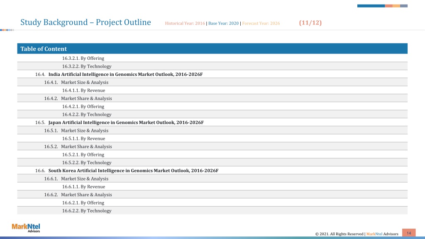425x239 pixels.
Task: Select row 16.5.1.1. By Revenue
Action: [212, 139]
